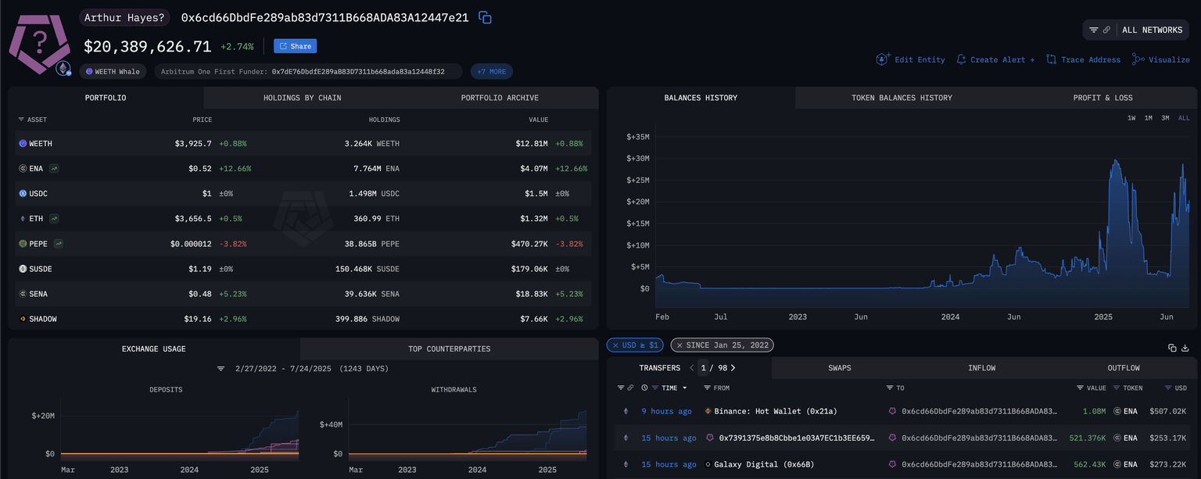Click the filter icon next to the ASSET header

coord(21,120)
